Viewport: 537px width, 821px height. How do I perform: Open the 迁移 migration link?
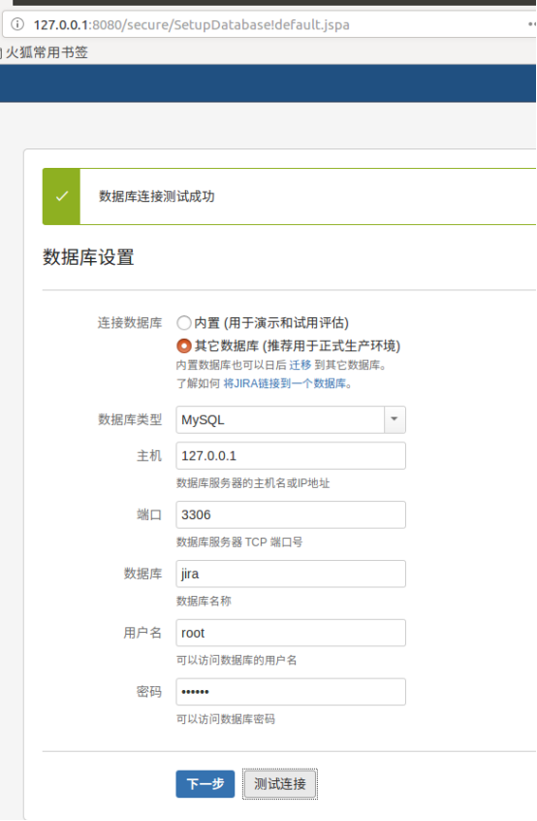[x=300, y=365]
